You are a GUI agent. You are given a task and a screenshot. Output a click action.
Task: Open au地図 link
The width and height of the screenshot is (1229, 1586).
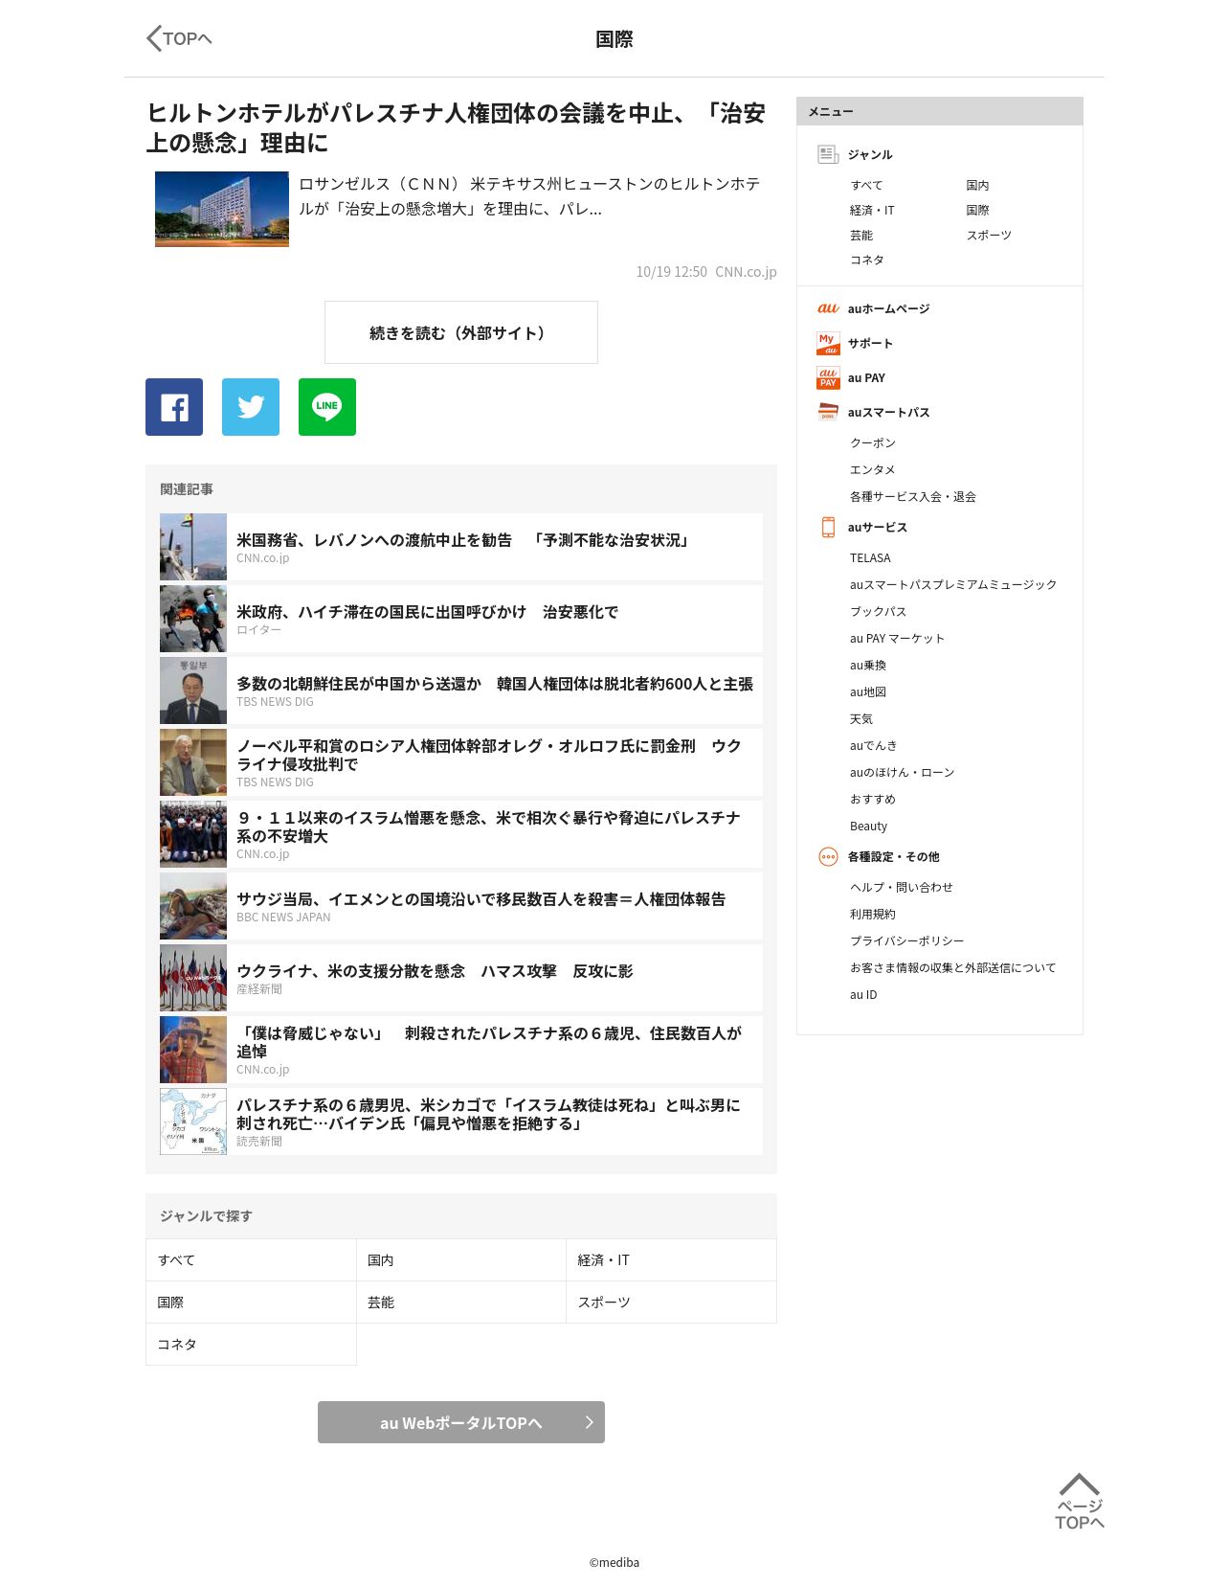[x=868, y=691]
